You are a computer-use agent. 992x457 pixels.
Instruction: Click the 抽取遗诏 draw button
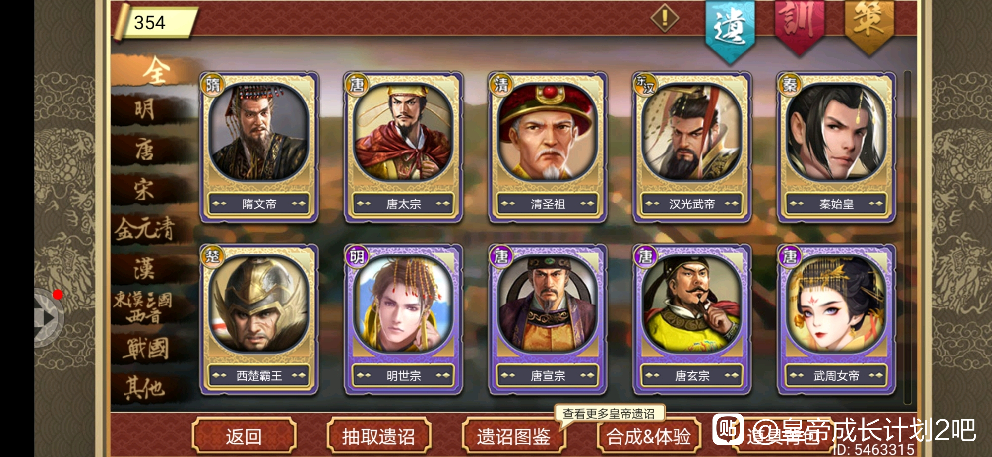pos(378,436)
